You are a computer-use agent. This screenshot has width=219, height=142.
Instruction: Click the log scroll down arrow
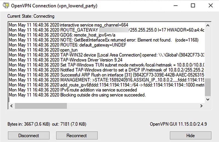coord(208,99)
